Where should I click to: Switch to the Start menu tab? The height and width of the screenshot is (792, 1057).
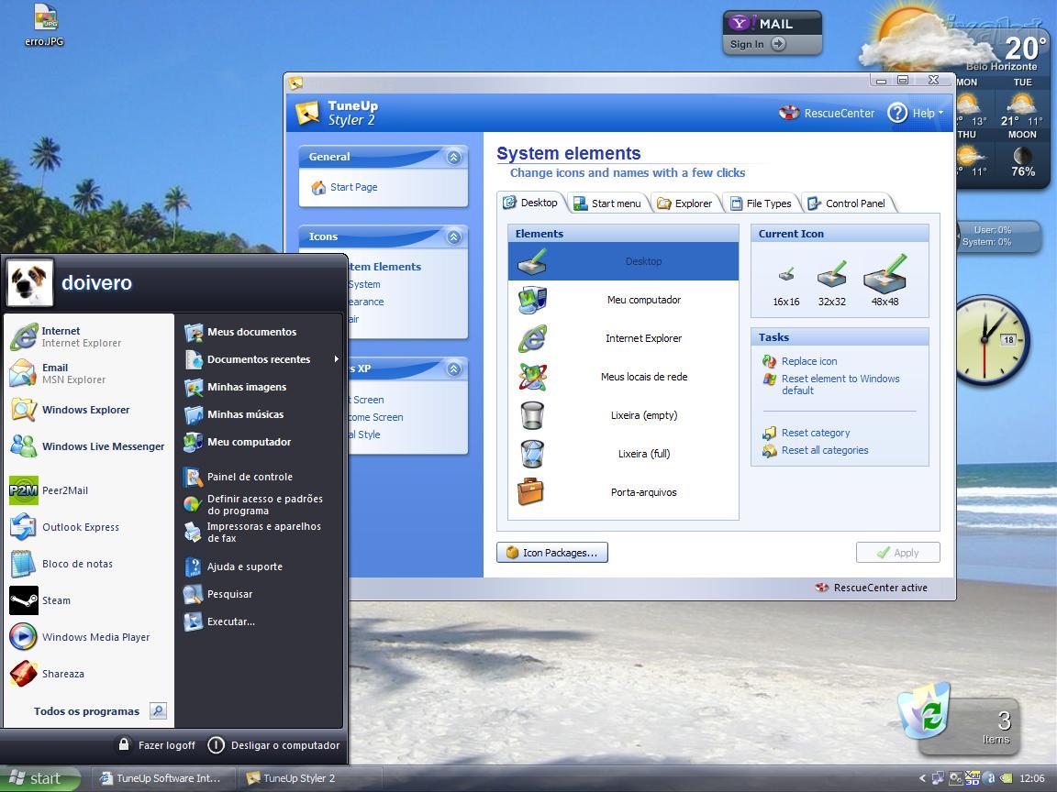click(608, 203)
